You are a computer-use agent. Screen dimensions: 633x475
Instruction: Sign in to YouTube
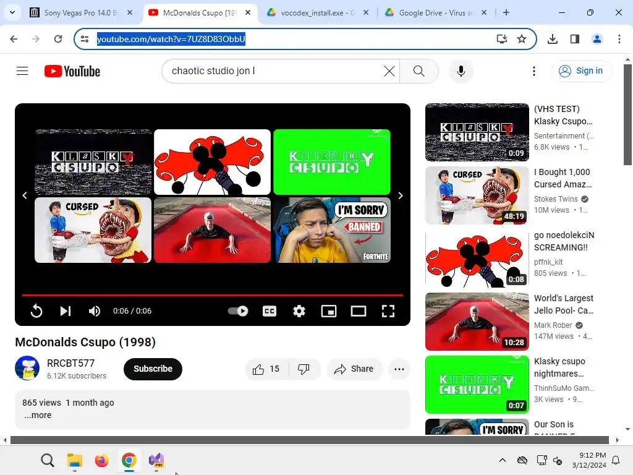point(582,71)
